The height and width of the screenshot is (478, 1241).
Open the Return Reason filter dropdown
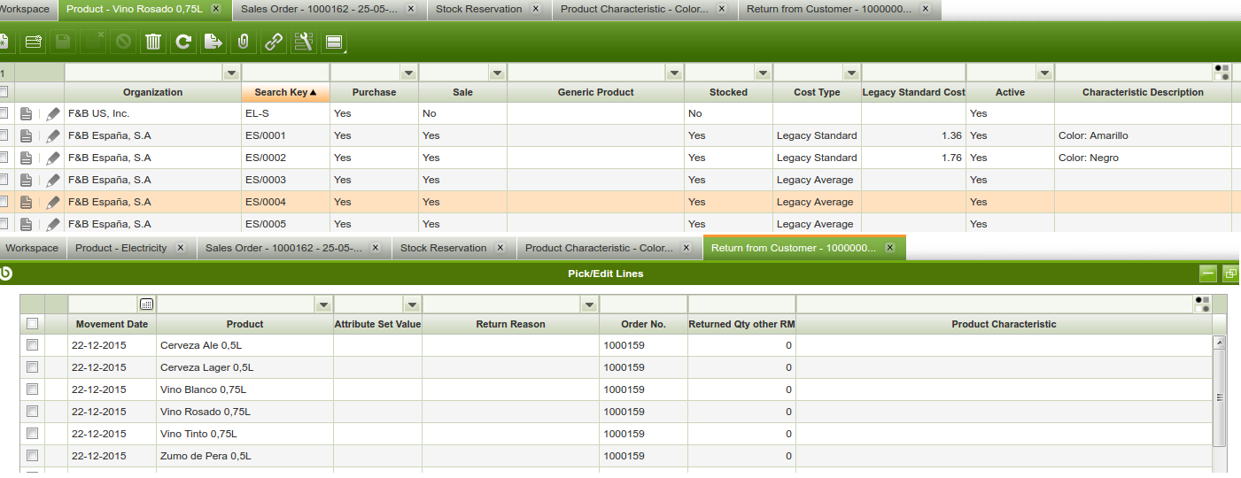[589, 305]
